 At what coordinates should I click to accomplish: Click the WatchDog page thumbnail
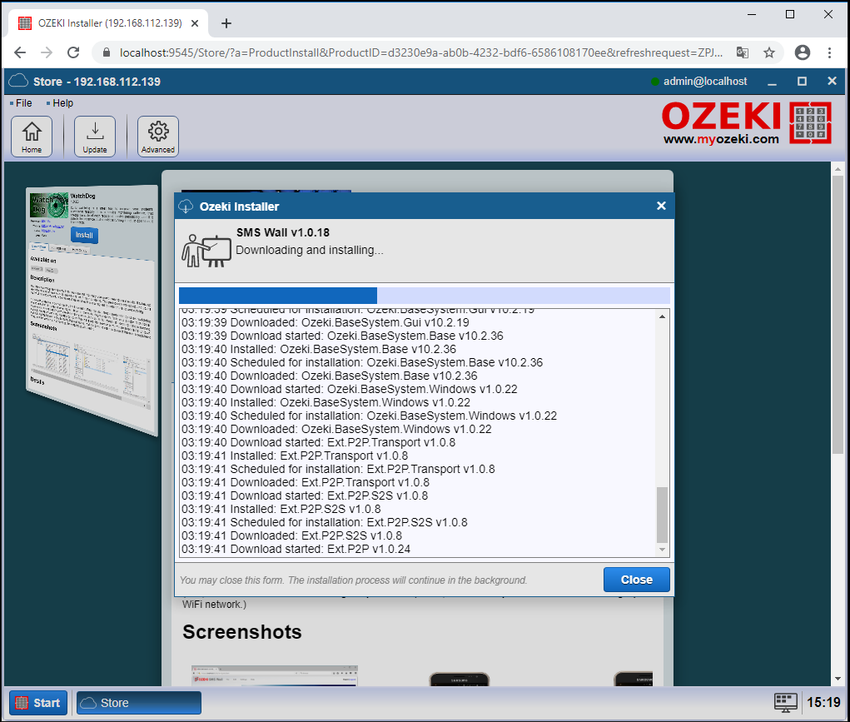click(92, 311)
